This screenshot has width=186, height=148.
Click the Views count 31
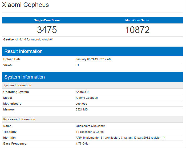[77, 65]
